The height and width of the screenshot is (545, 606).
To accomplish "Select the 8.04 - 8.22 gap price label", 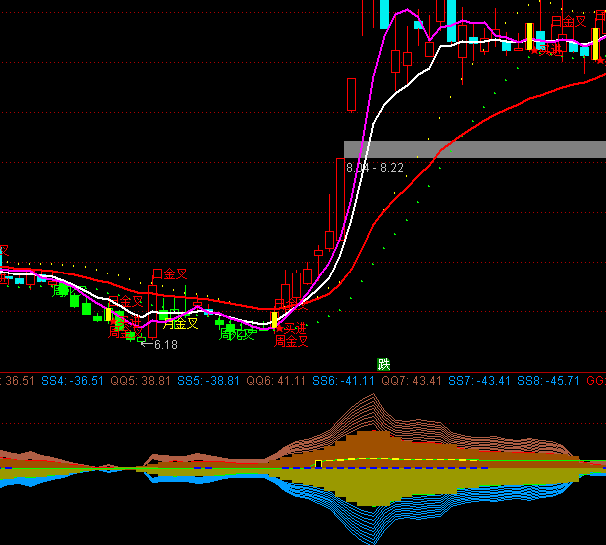I will point(375,168).
